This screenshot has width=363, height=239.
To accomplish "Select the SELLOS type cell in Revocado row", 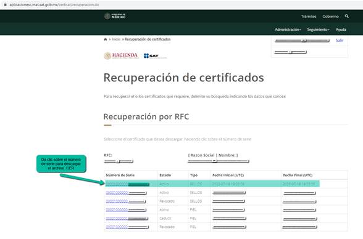I will [x=196, y=201].
